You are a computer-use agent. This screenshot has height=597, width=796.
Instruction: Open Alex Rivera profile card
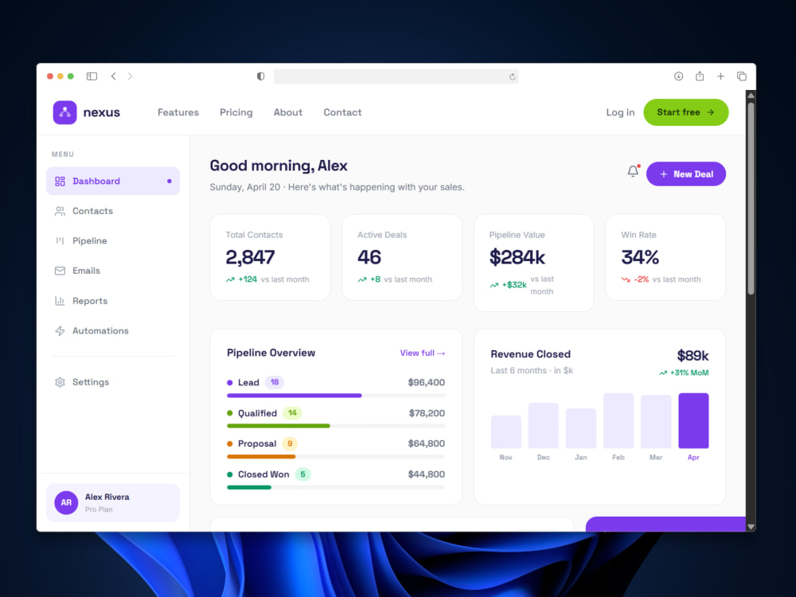click(x=113, y=502)
